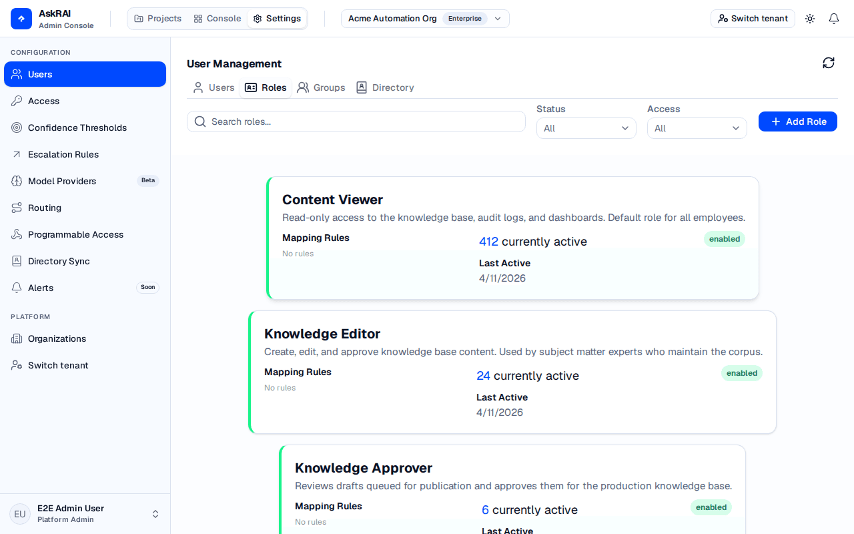Click the Beta badge on Model Providers
The height and width of the screenshot is (534, 854).
(x=148, y=180)
